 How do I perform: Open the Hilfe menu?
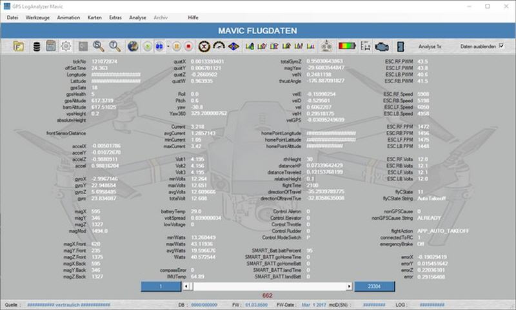click(x=193, y=18)
